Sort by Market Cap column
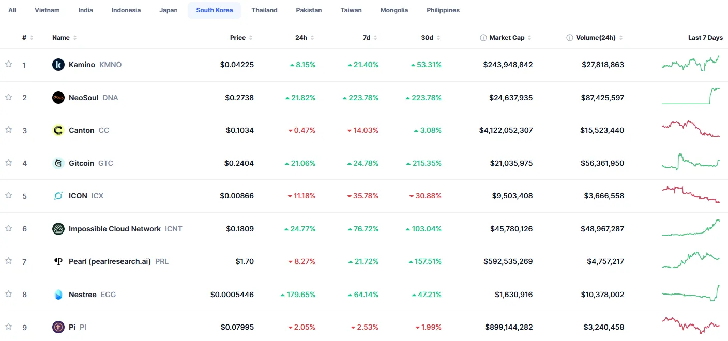This screenshot has width=728, height=341. 510,38
